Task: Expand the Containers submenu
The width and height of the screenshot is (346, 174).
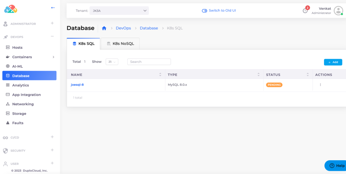Action: click(x=53, y=57)
